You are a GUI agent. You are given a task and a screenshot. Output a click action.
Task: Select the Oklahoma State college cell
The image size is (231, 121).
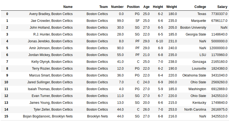click(x=195, y=75)
